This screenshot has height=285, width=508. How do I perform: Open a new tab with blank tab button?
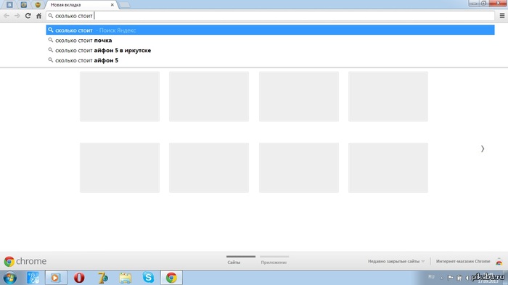click(124, 5)
